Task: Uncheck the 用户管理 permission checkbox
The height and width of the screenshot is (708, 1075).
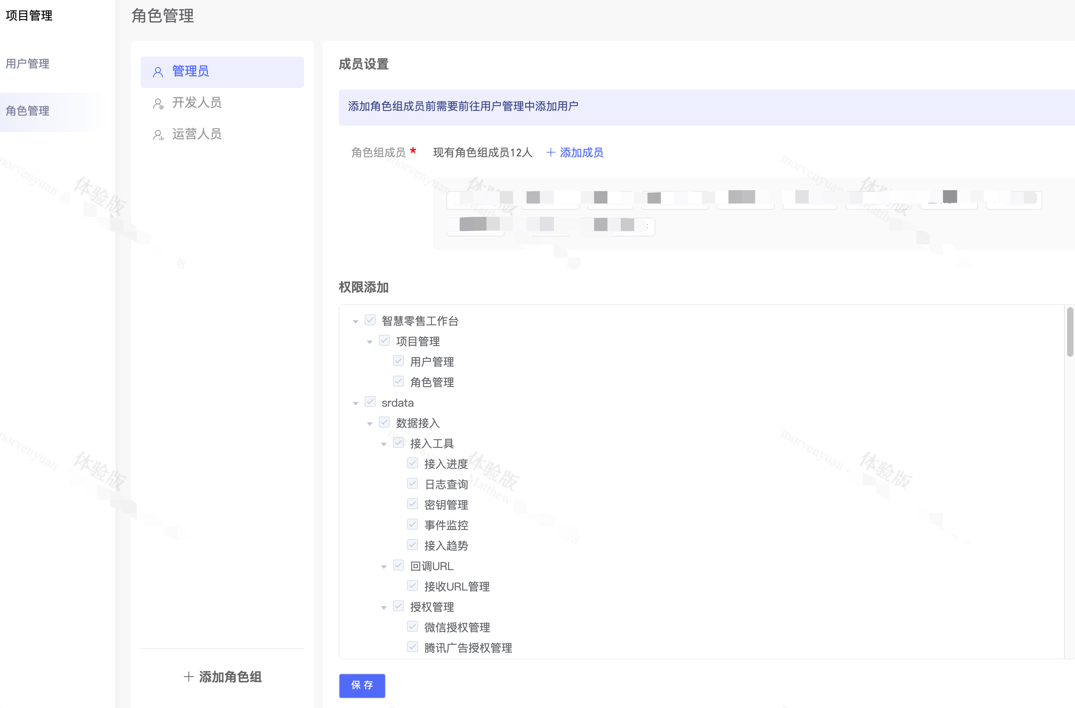Action: point(398,361)
